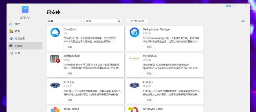The width and height of the screenshot is (256, 112).
Task: Uninstall Deduplication Manager via 卸载 button
Action: (x=149, y=47)
